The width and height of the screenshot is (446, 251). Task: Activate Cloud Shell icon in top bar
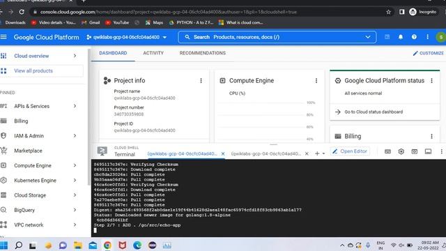[x=387, y=37]
